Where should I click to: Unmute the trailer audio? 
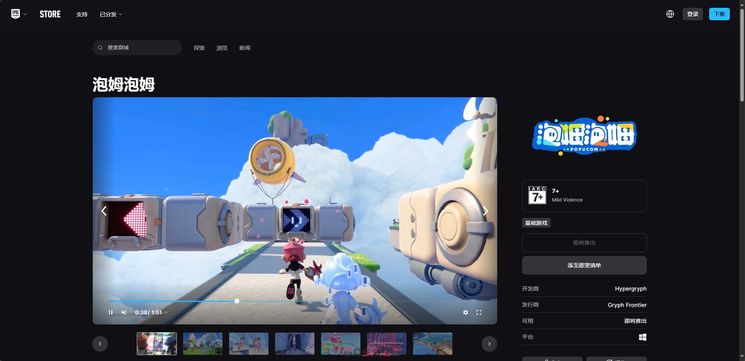coord(124,312)
